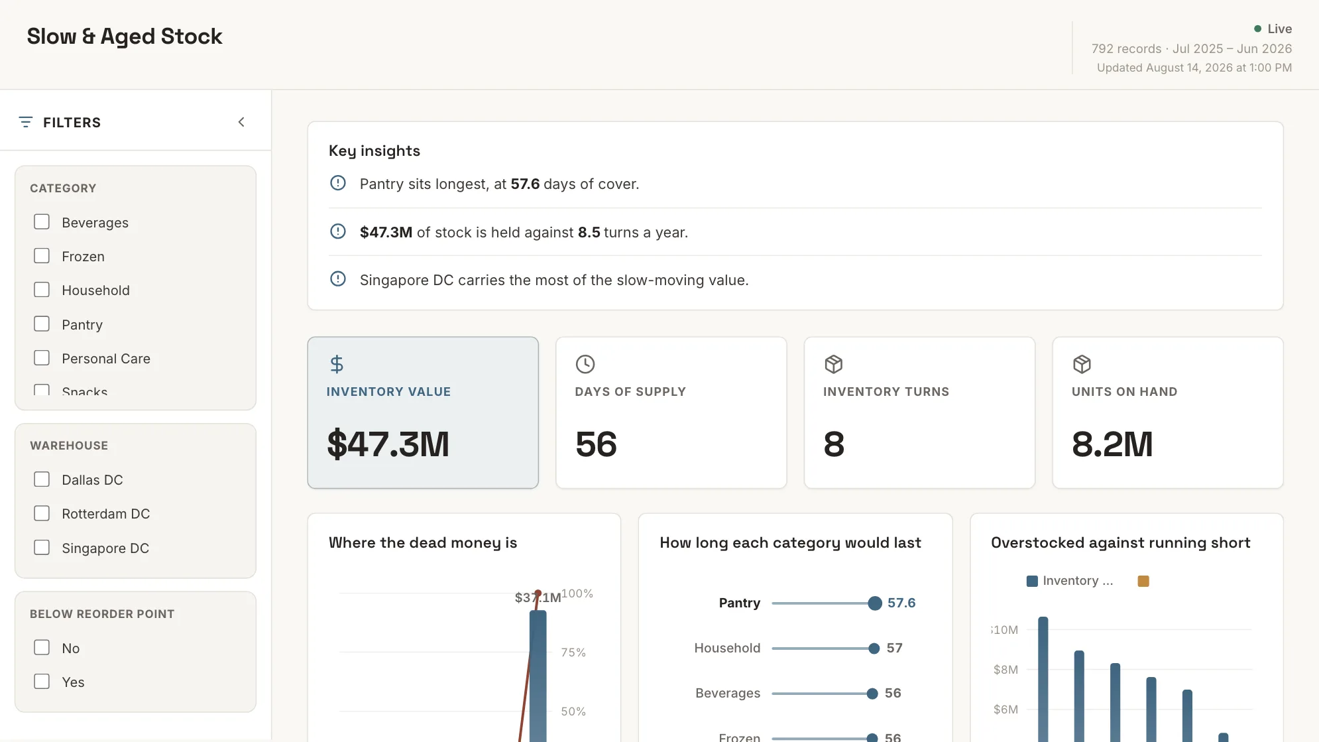Screen dimensions: 1319x742
Task: Click the Household 57 lollipop dot
Action: 874,649
